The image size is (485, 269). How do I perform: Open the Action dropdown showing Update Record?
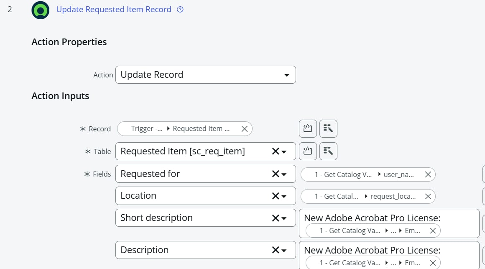click(286, 74)
